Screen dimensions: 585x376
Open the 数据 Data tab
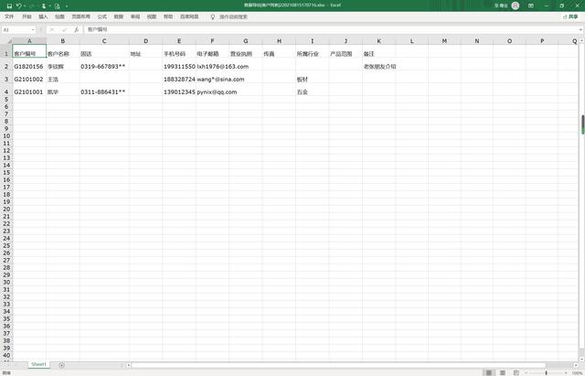119,16
